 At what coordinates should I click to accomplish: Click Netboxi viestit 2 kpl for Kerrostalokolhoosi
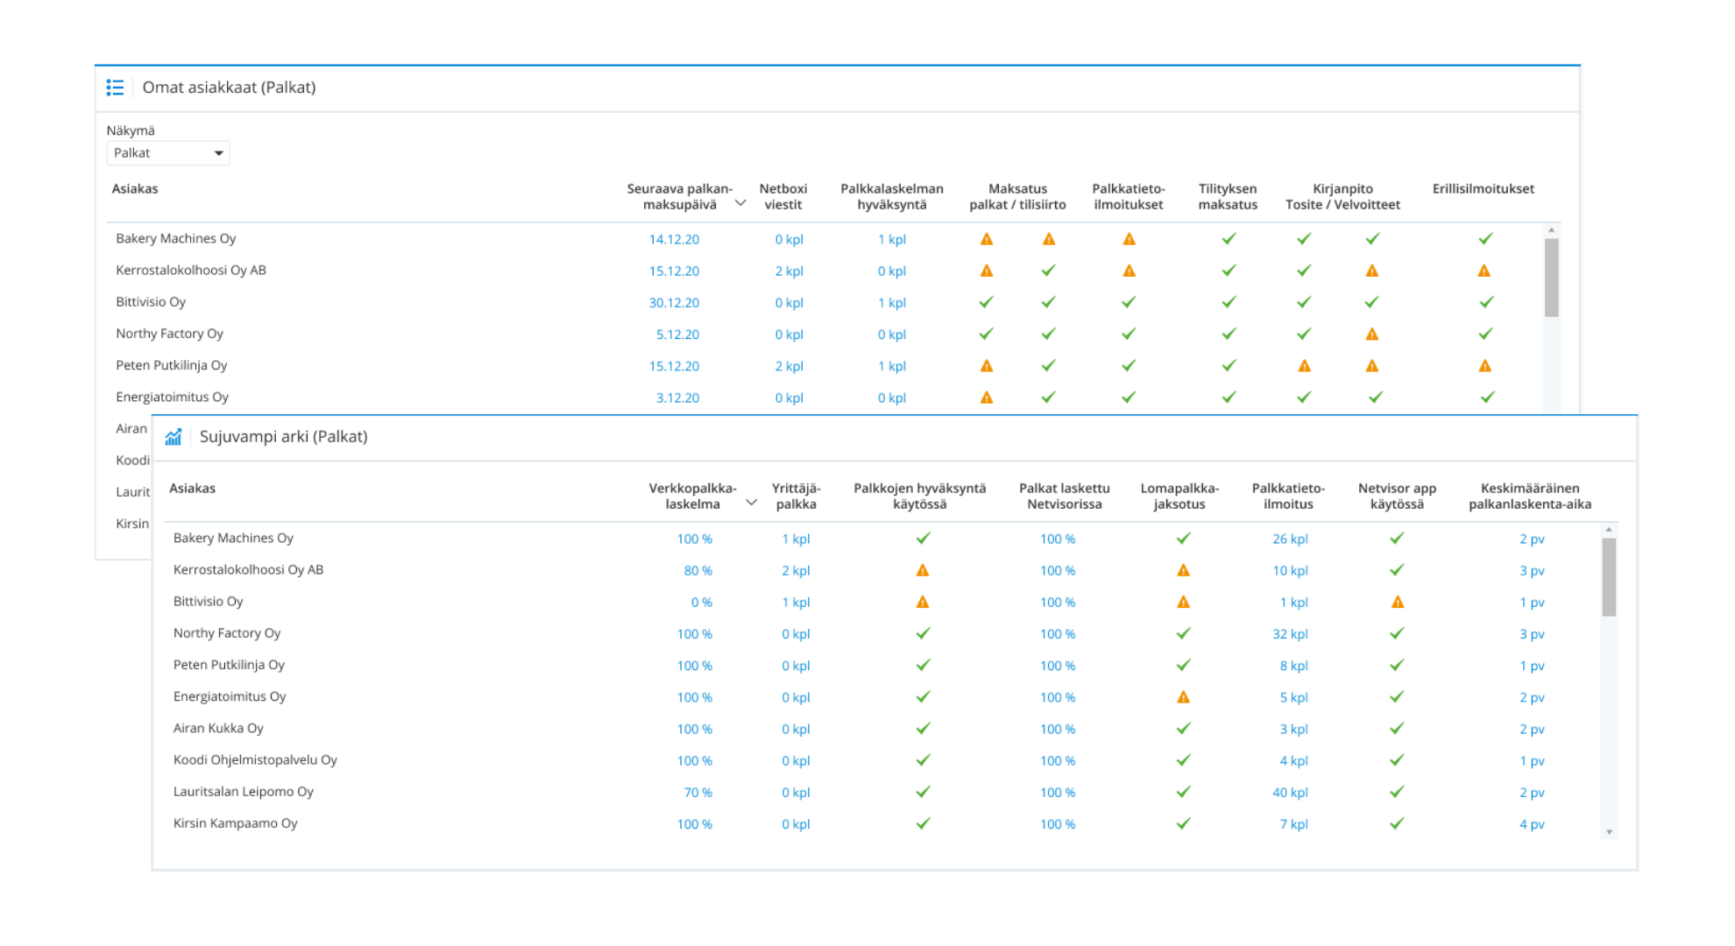tap(789, 272)
